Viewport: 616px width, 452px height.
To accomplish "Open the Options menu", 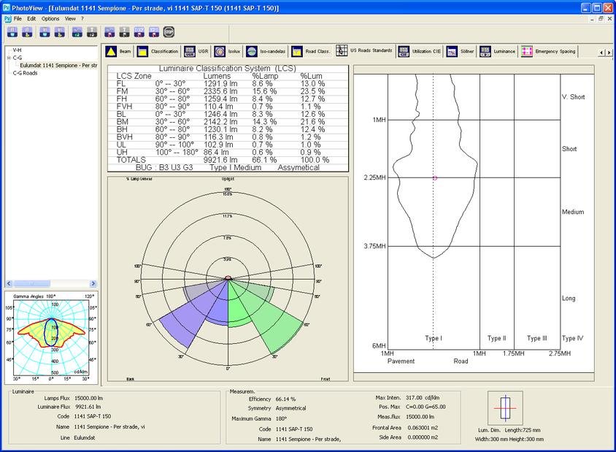I will click(50, 18).
